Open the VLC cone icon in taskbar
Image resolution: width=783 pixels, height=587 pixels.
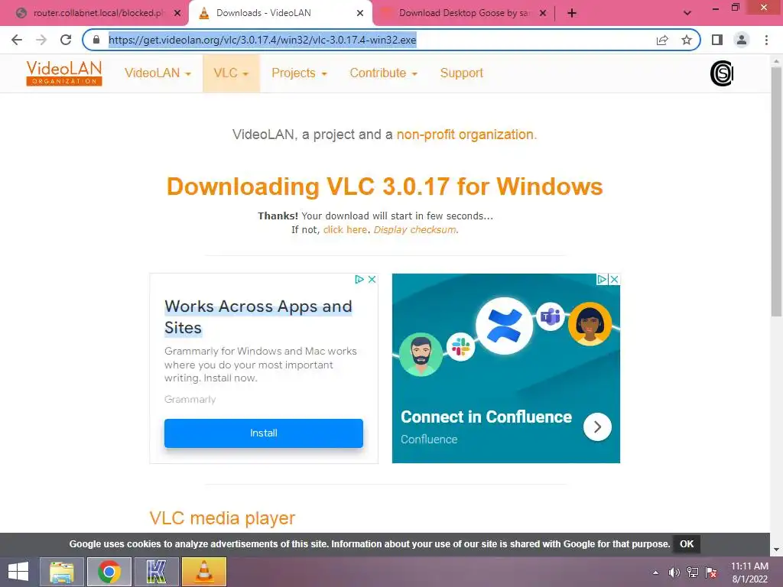[x=203, y=572]
